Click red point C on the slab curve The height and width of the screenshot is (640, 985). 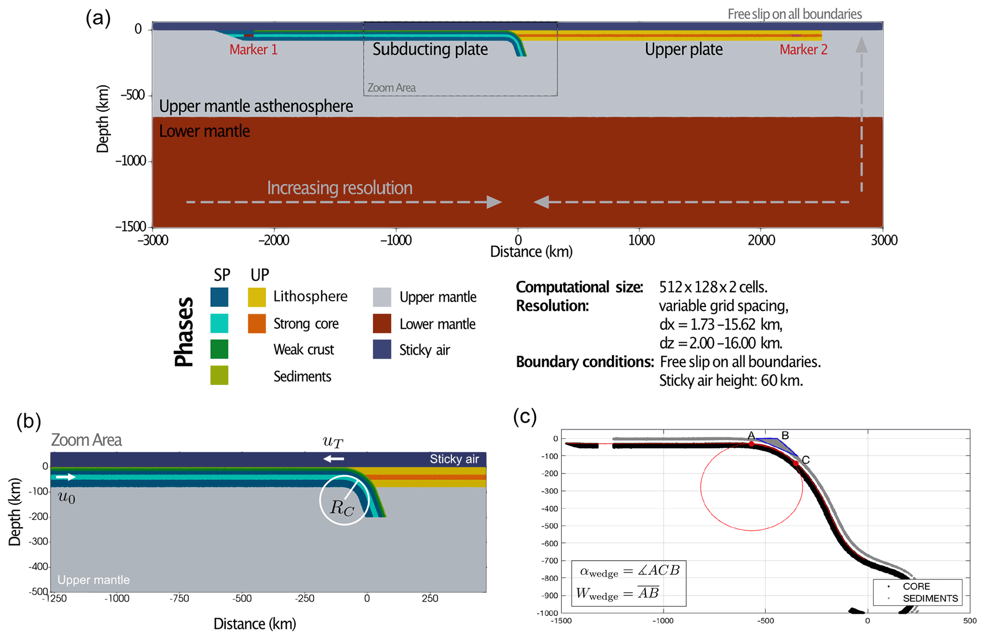coord(796,463)
